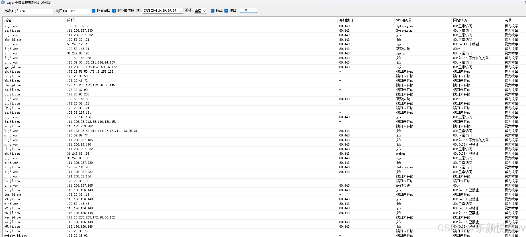Click 端口未开放 status in ab.jd.com row
Image resolution: width=526 pixels, height=237 pixels.
(462, 71)
